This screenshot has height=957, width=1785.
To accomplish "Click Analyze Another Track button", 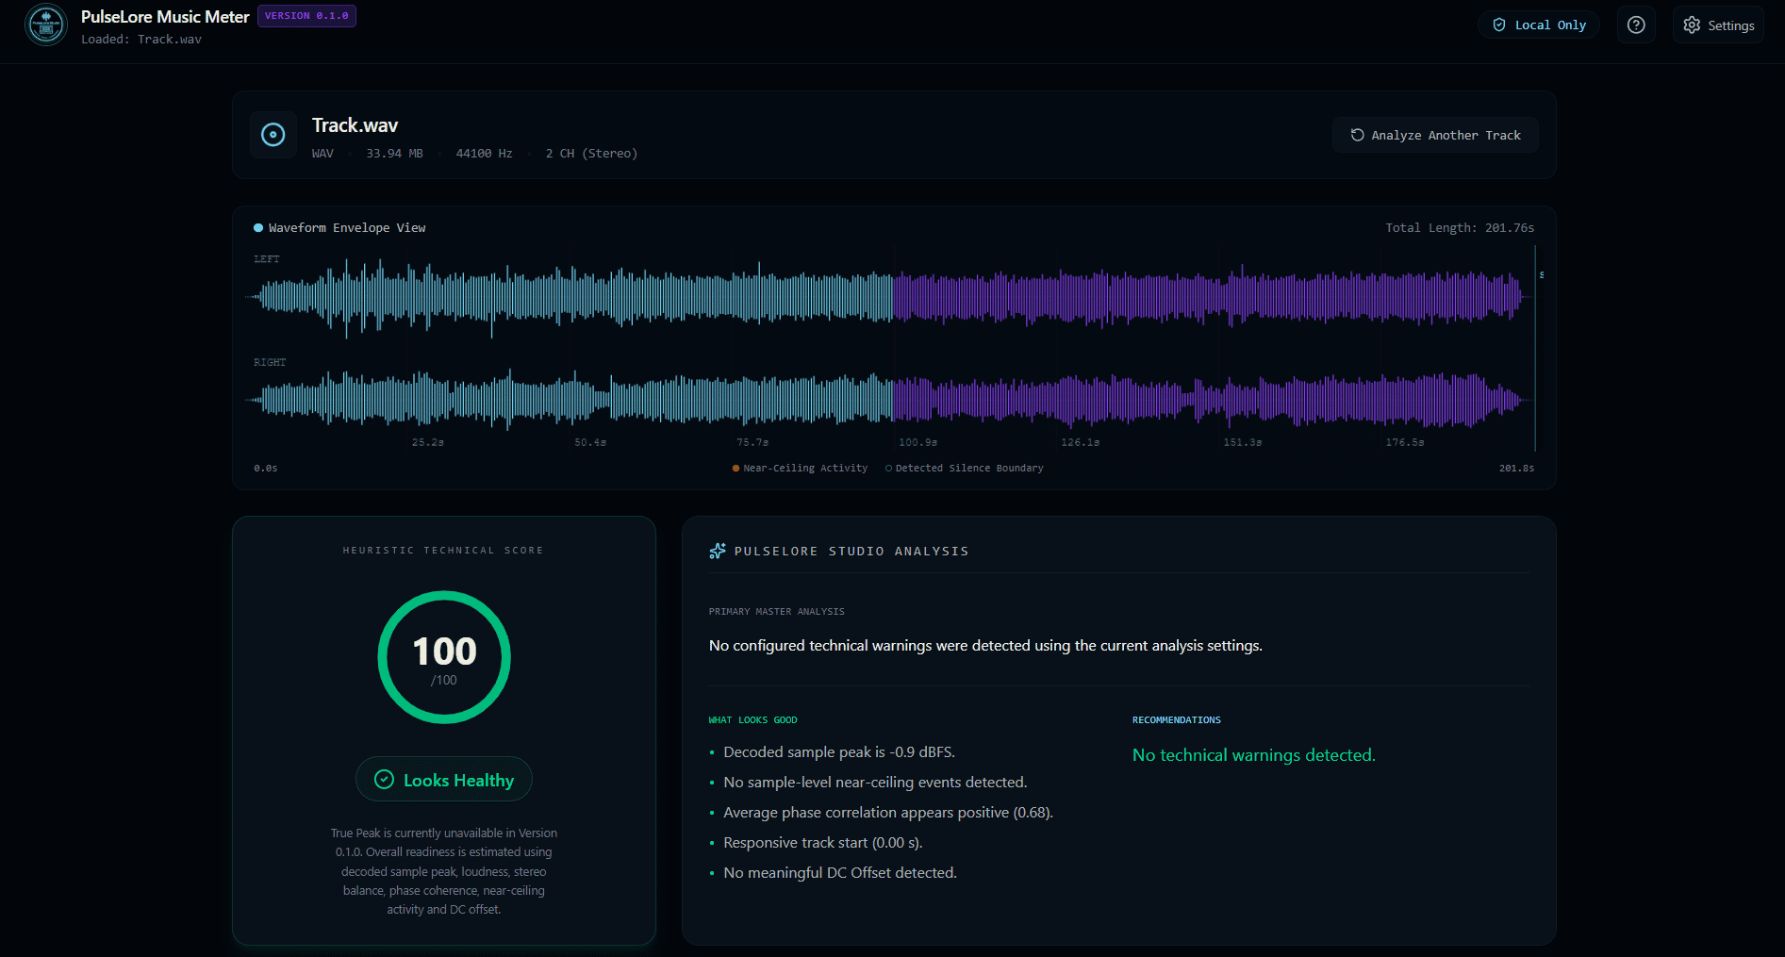I will [1435, 135].
